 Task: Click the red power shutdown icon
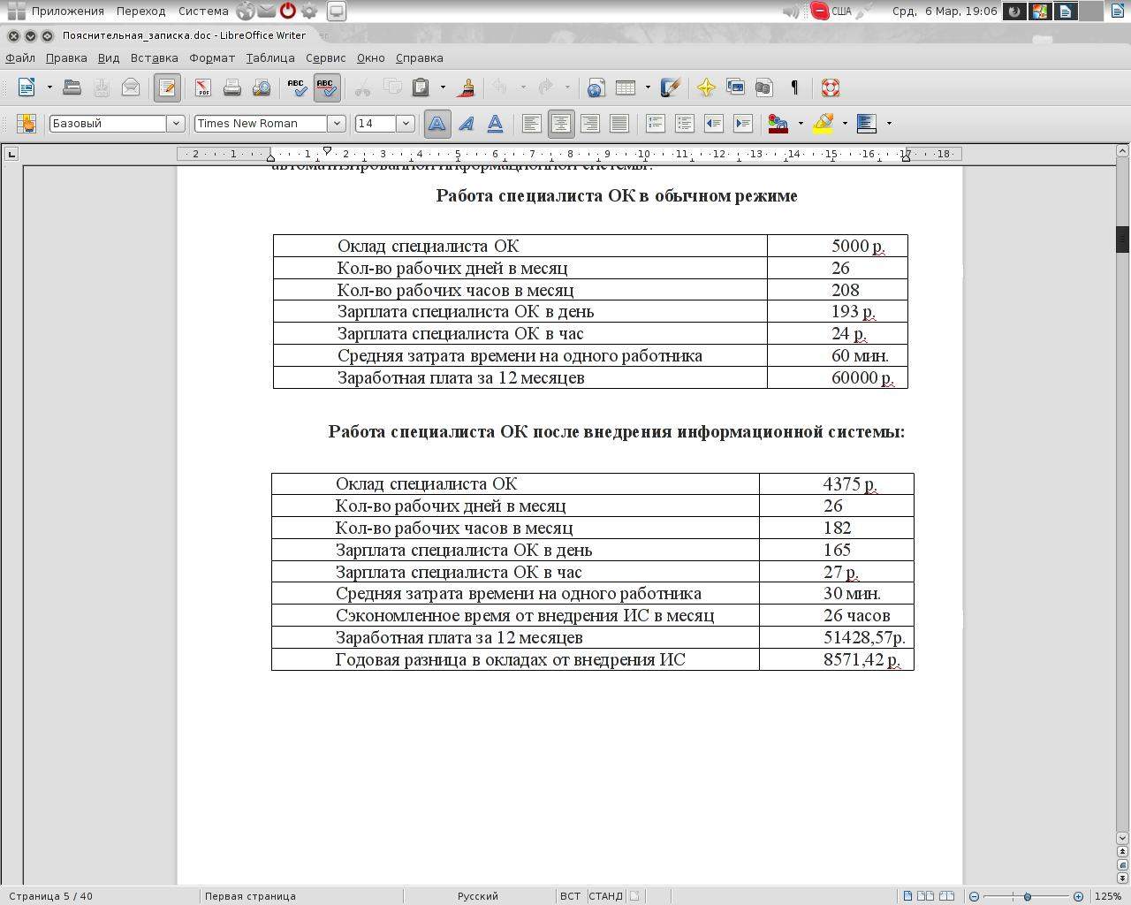[288, 11]
